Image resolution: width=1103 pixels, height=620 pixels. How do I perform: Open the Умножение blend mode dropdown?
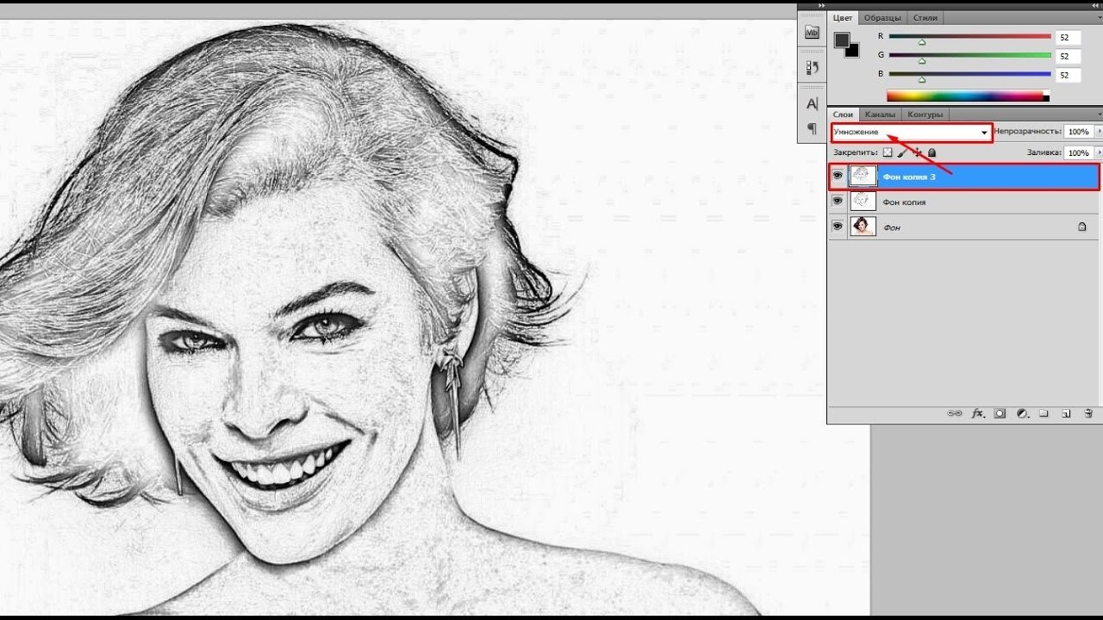pos(911,132)
